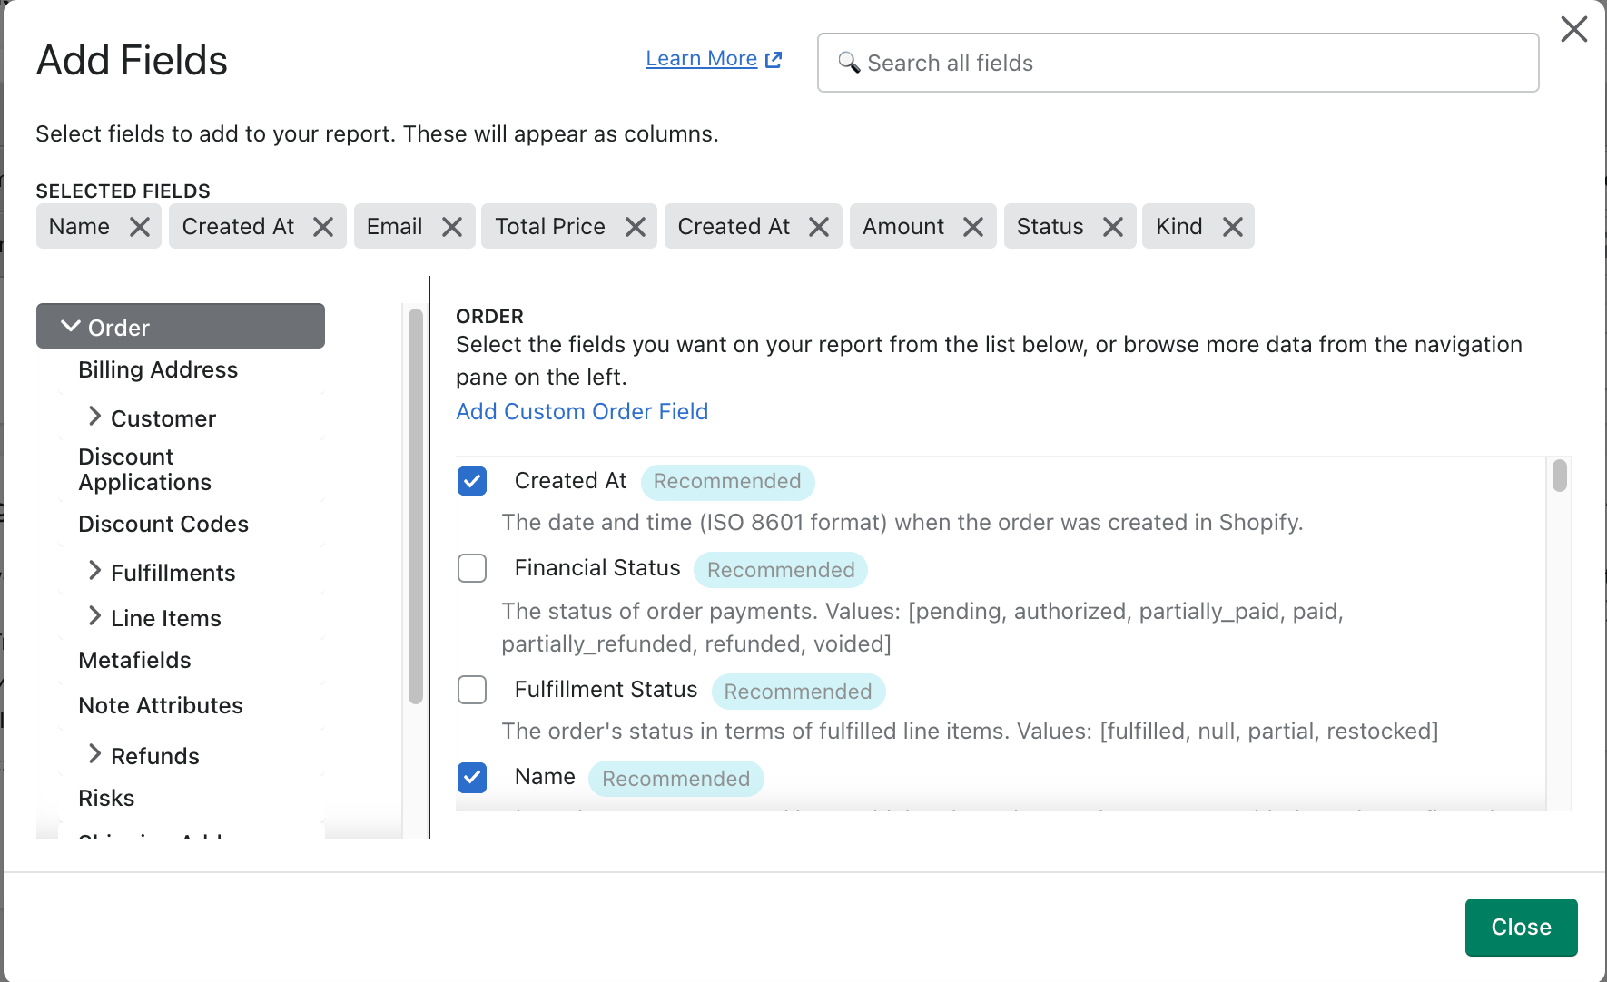
Task: Click the search magnifier icon
Action: [x=849, y=62]
